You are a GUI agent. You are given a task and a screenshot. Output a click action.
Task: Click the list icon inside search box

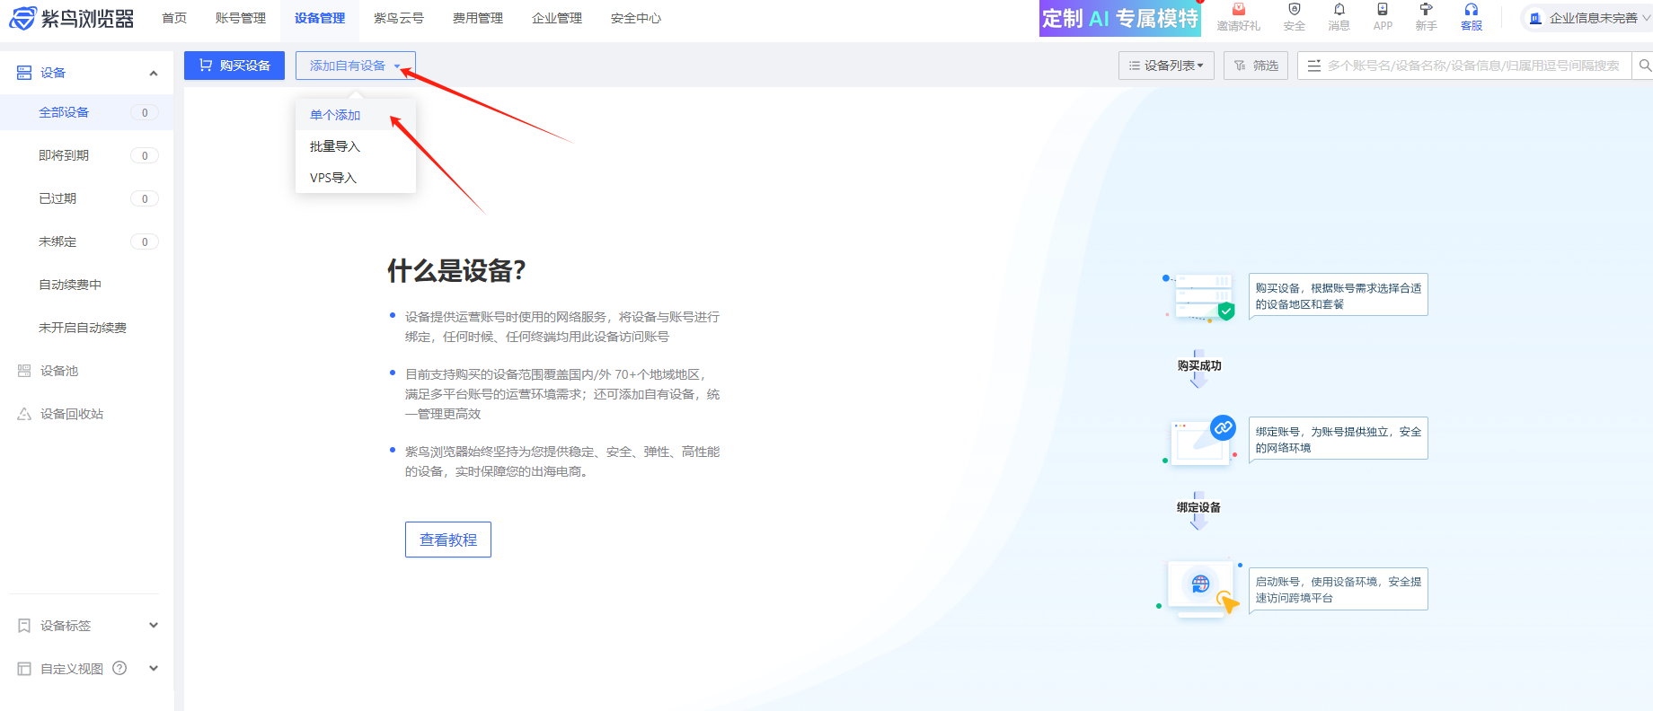tap(1314, 66)
